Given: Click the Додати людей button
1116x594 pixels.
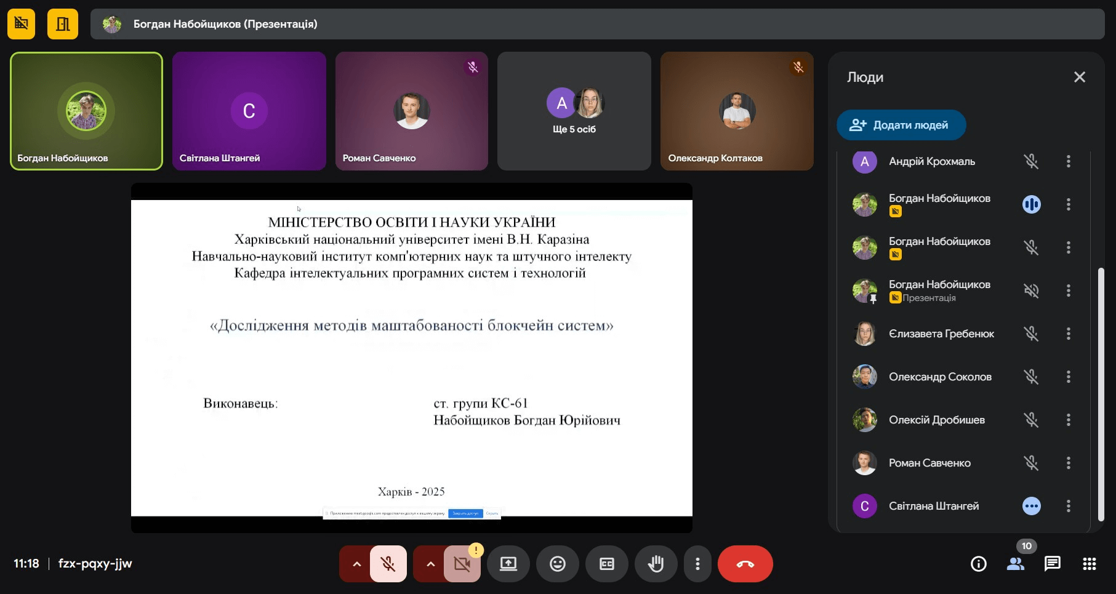Looking at the screenshot, I should tap(901, 125).
